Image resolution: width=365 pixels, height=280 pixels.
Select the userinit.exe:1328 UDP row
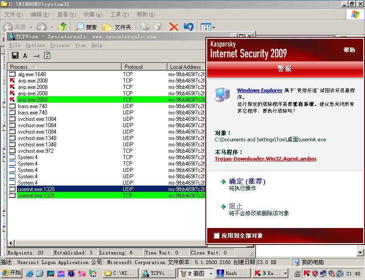(x=106, y=189)
